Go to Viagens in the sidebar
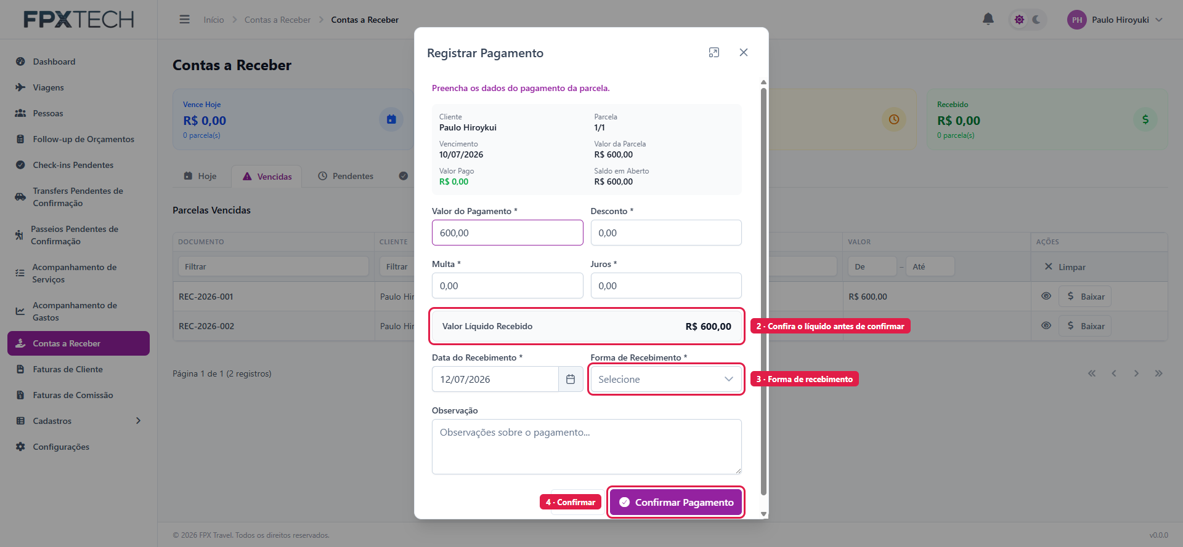 click(x=78, y=87)
